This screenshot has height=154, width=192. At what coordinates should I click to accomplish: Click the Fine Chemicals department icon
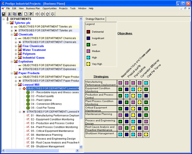[x=20, y=46]
